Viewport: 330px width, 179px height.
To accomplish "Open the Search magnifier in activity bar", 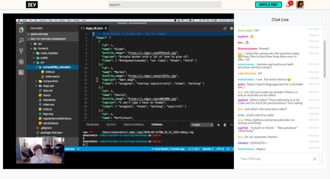I will click(x=21, y=41).
